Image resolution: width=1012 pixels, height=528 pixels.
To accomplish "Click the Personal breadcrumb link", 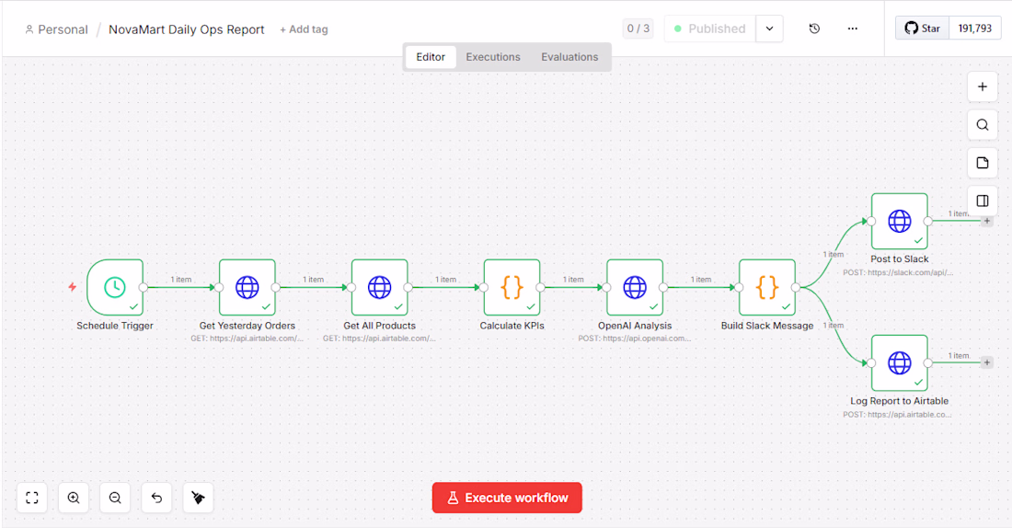I will tap(63, 29).
